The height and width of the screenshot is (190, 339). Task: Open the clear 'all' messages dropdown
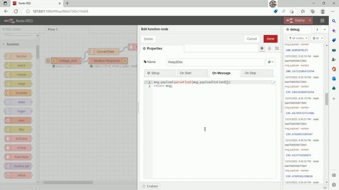click(317, 38)
